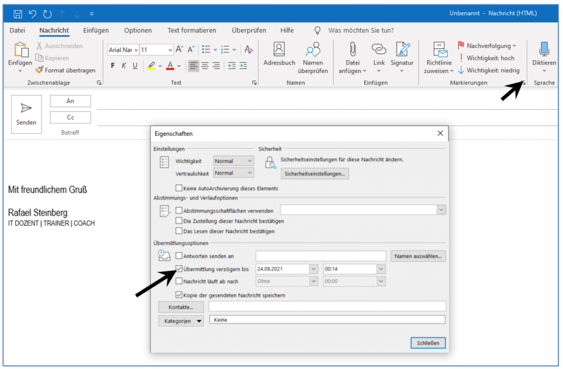Close dialog with Schließen button
Image resolution: width=563 pixels, height=369 pixels.
click(428, 343)
